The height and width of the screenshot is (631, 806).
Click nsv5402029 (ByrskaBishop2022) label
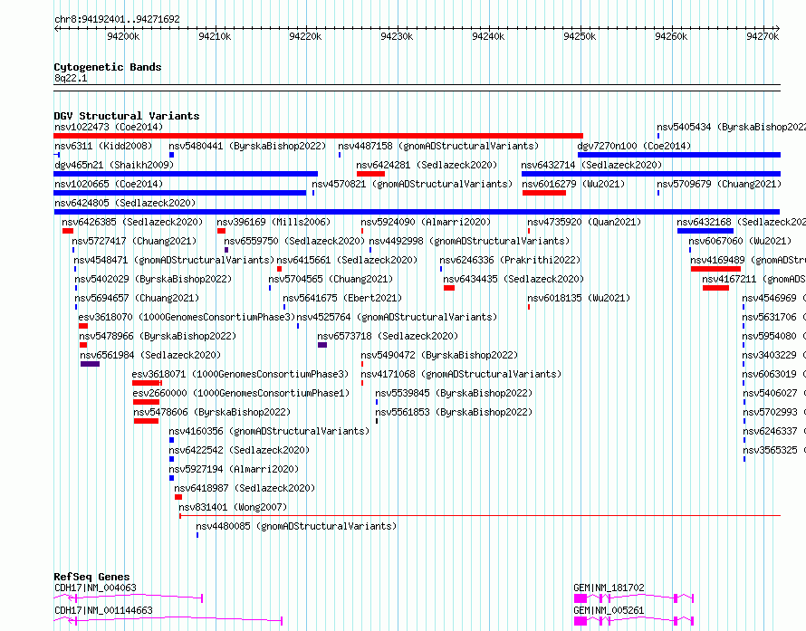tap(153, 279)
